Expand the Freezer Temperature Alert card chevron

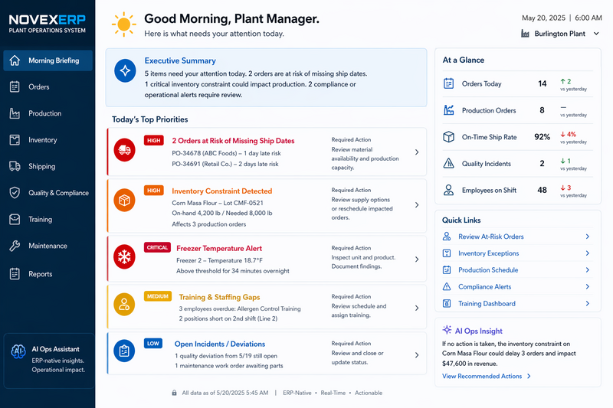pos(417,259)
